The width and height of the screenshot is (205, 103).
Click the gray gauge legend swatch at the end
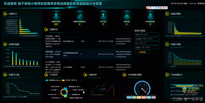click(154, 97)
